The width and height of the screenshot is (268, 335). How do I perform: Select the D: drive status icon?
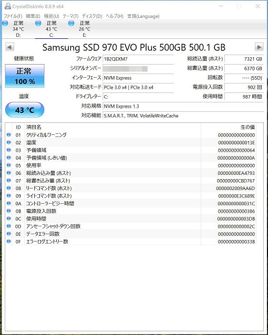coord(5,23)
